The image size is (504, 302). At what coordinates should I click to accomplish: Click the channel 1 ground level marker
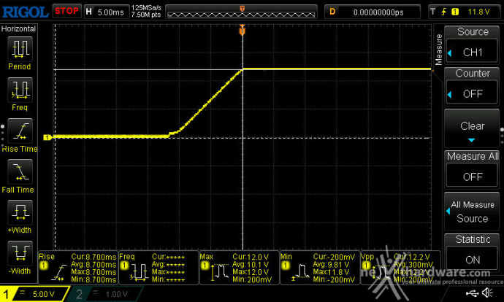(47, 137)
